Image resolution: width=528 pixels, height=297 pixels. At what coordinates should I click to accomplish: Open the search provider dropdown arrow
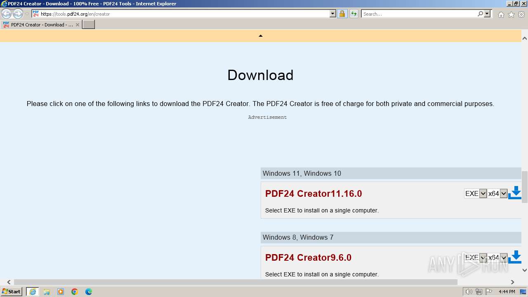point(487,14)
